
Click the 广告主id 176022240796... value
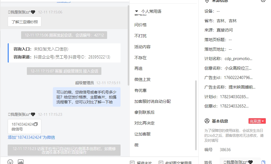[x=238, y=78]
